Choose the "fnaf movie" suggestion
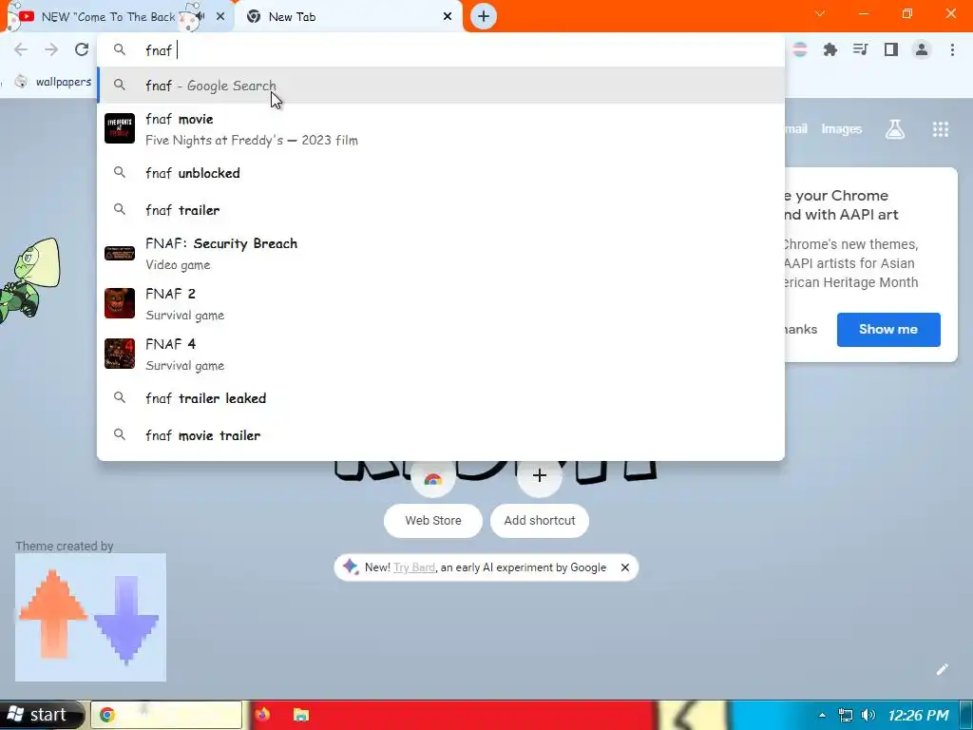Screen dimensions: 973x730 (441, 129)
